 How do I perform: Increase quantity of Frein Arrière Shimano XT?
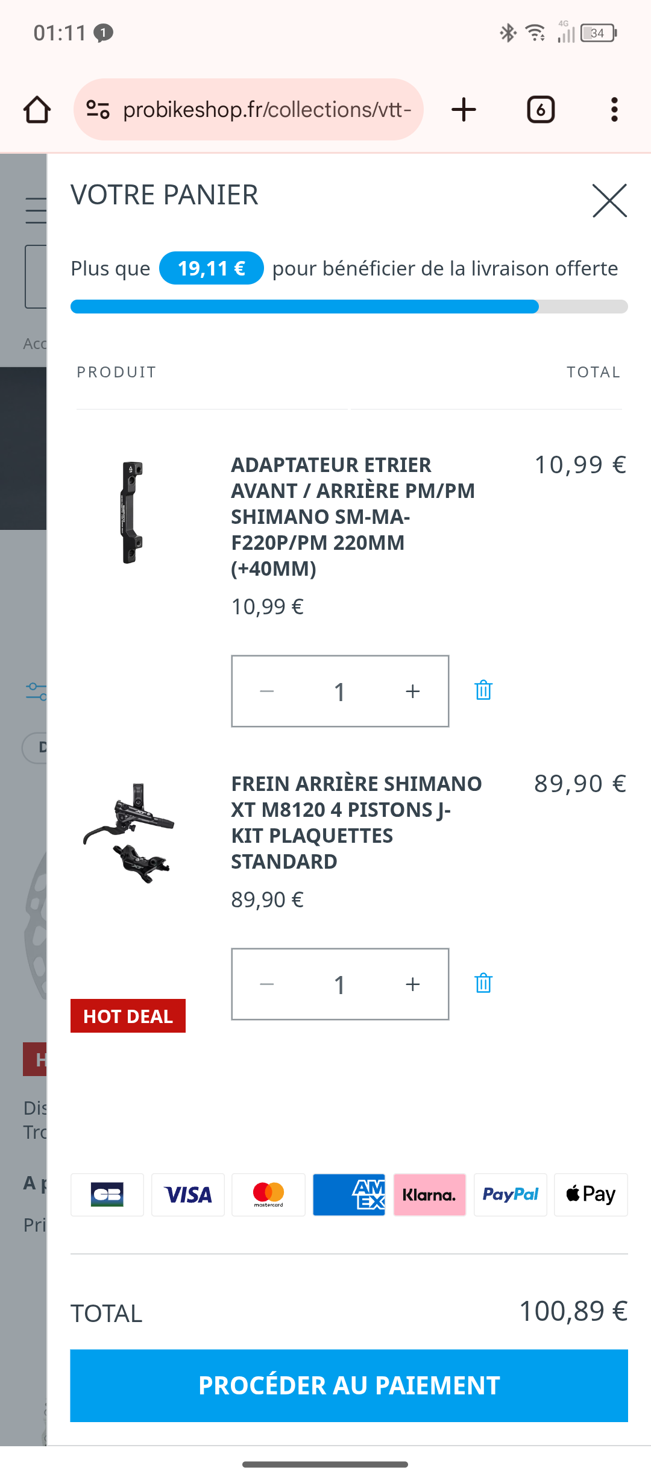click(x=412, y=984)
